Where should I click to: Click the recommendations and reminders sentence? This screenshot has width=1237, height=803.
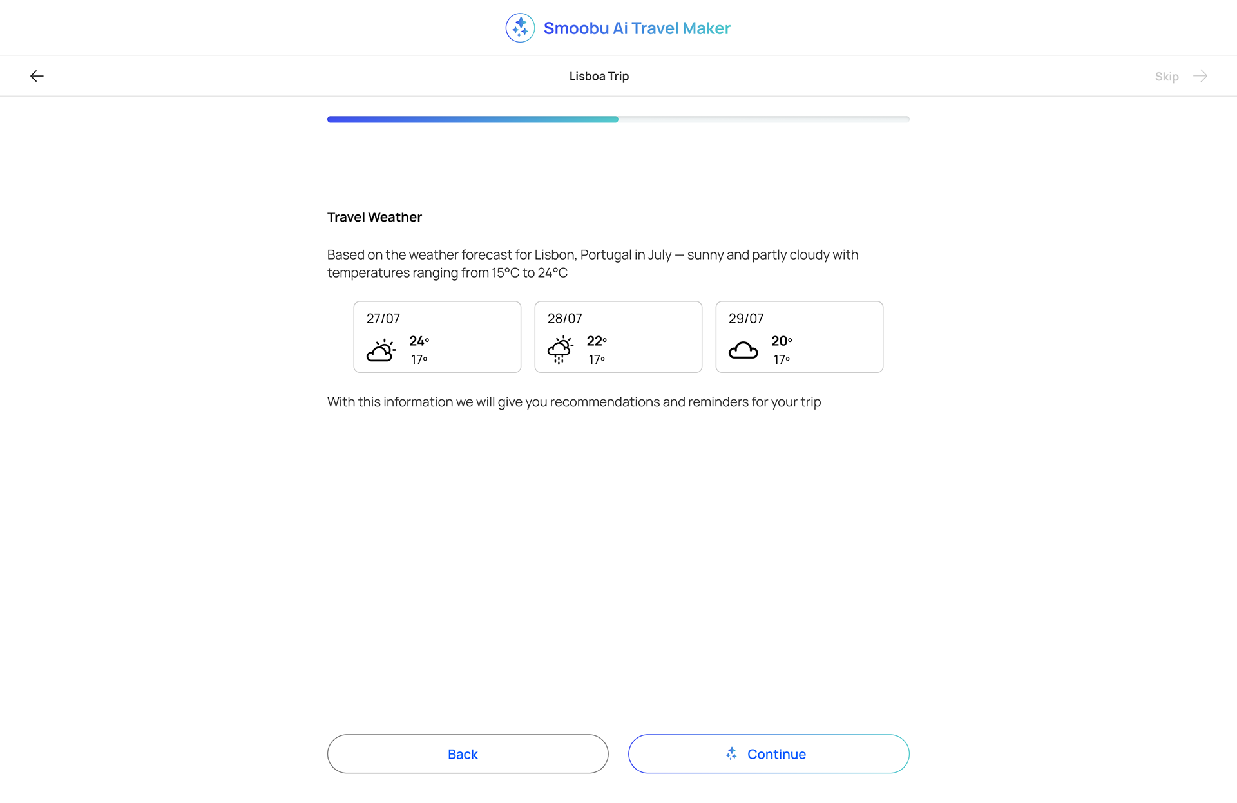click(574, 402)
